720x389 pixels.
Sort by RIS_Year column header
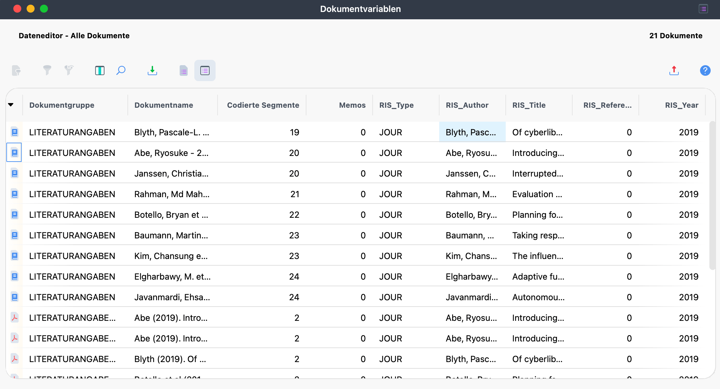point(672,105)
